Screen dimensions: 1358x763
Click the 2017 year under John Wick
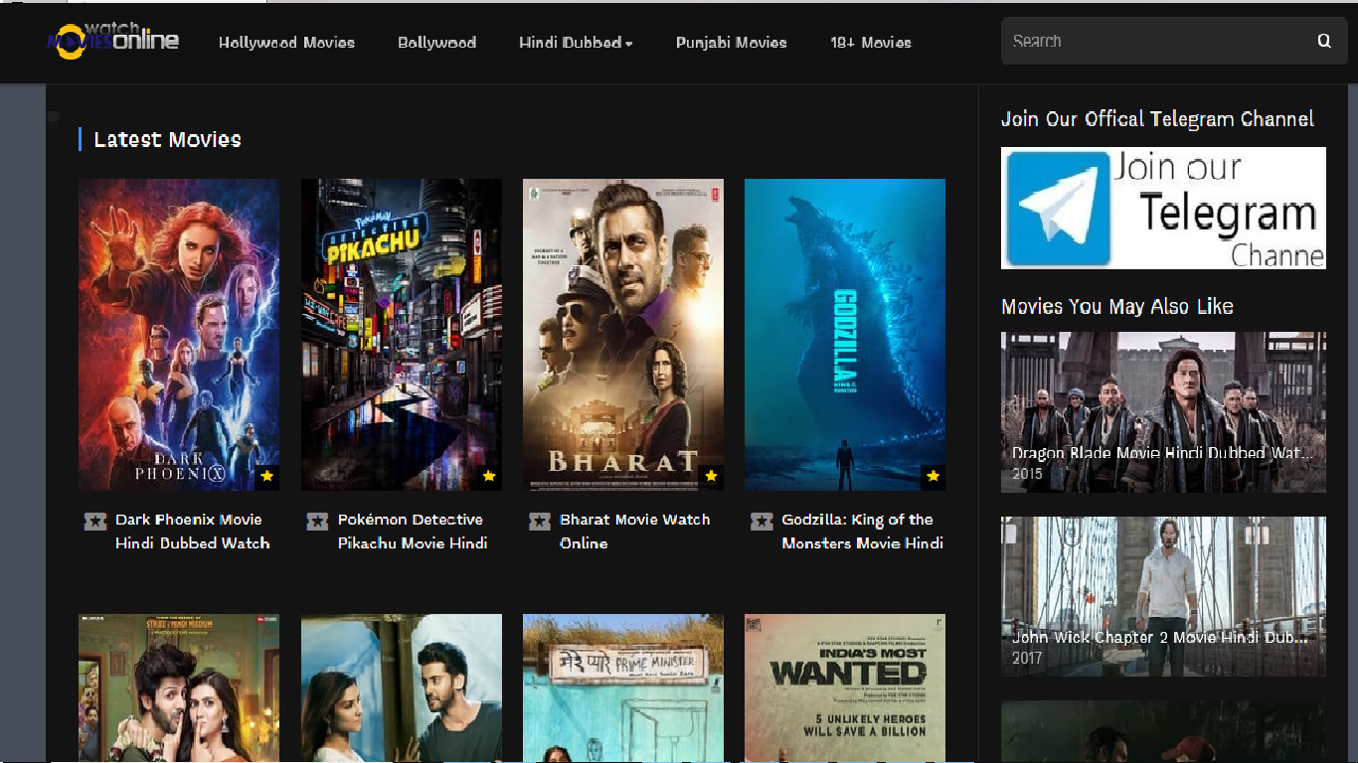click(1027, 659)
